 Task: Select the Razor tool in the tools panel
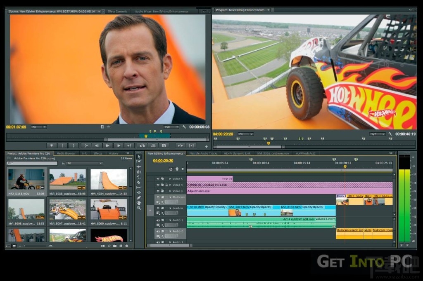[139, 182]
